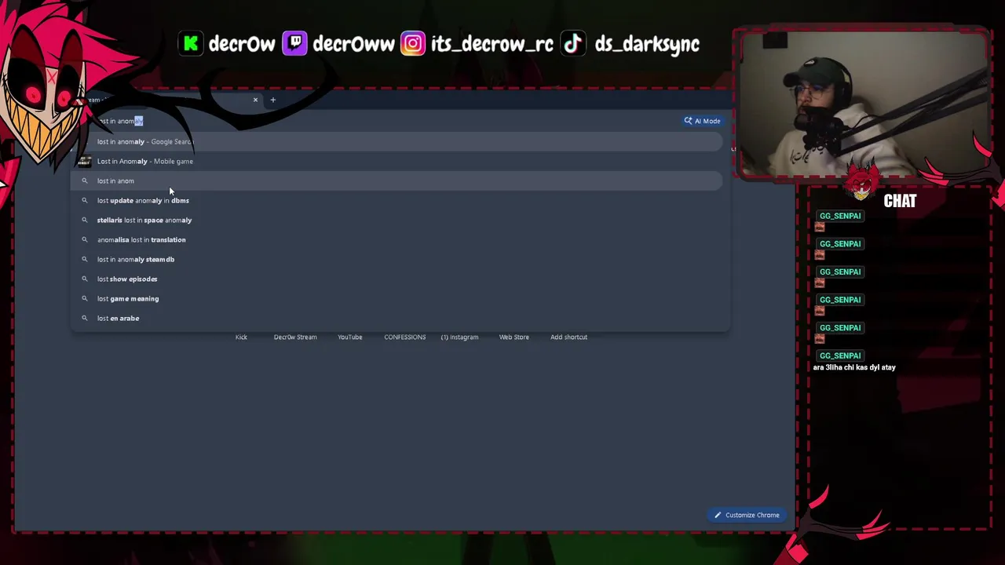Viewport: 1005px width, 565px height.
Task: Open the (1) Instagram shortcut
Action: coord(459,337)
